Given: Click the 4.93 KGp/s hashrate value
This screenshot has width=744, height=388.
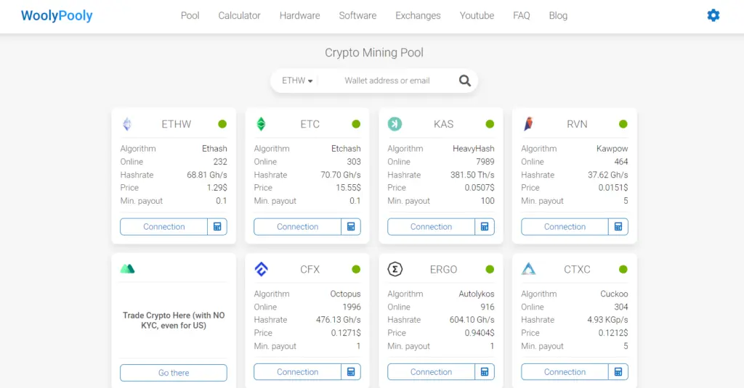Looking at the screenshot, I should click(607, 320).
